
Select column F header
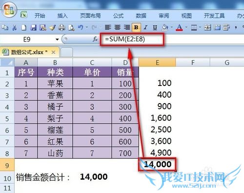(x=193, y=63)
